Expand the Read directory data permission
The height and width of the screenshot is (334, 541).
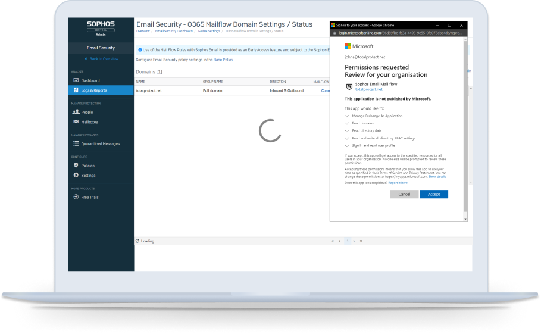(x=347, y=130)
